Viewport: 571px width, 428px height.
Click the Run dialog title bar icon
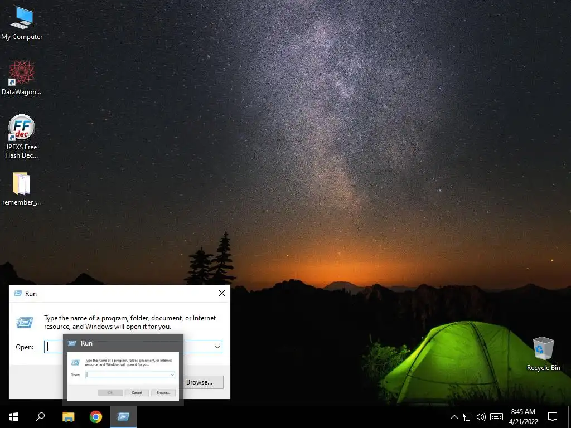18,293
